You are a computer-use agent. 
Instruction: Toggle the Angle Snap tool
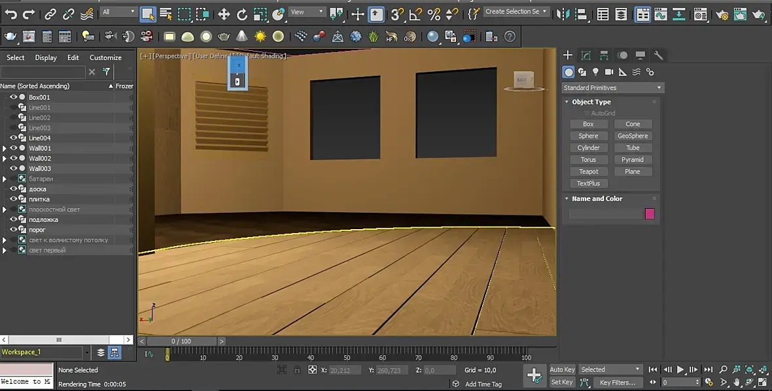click(415, 14)
